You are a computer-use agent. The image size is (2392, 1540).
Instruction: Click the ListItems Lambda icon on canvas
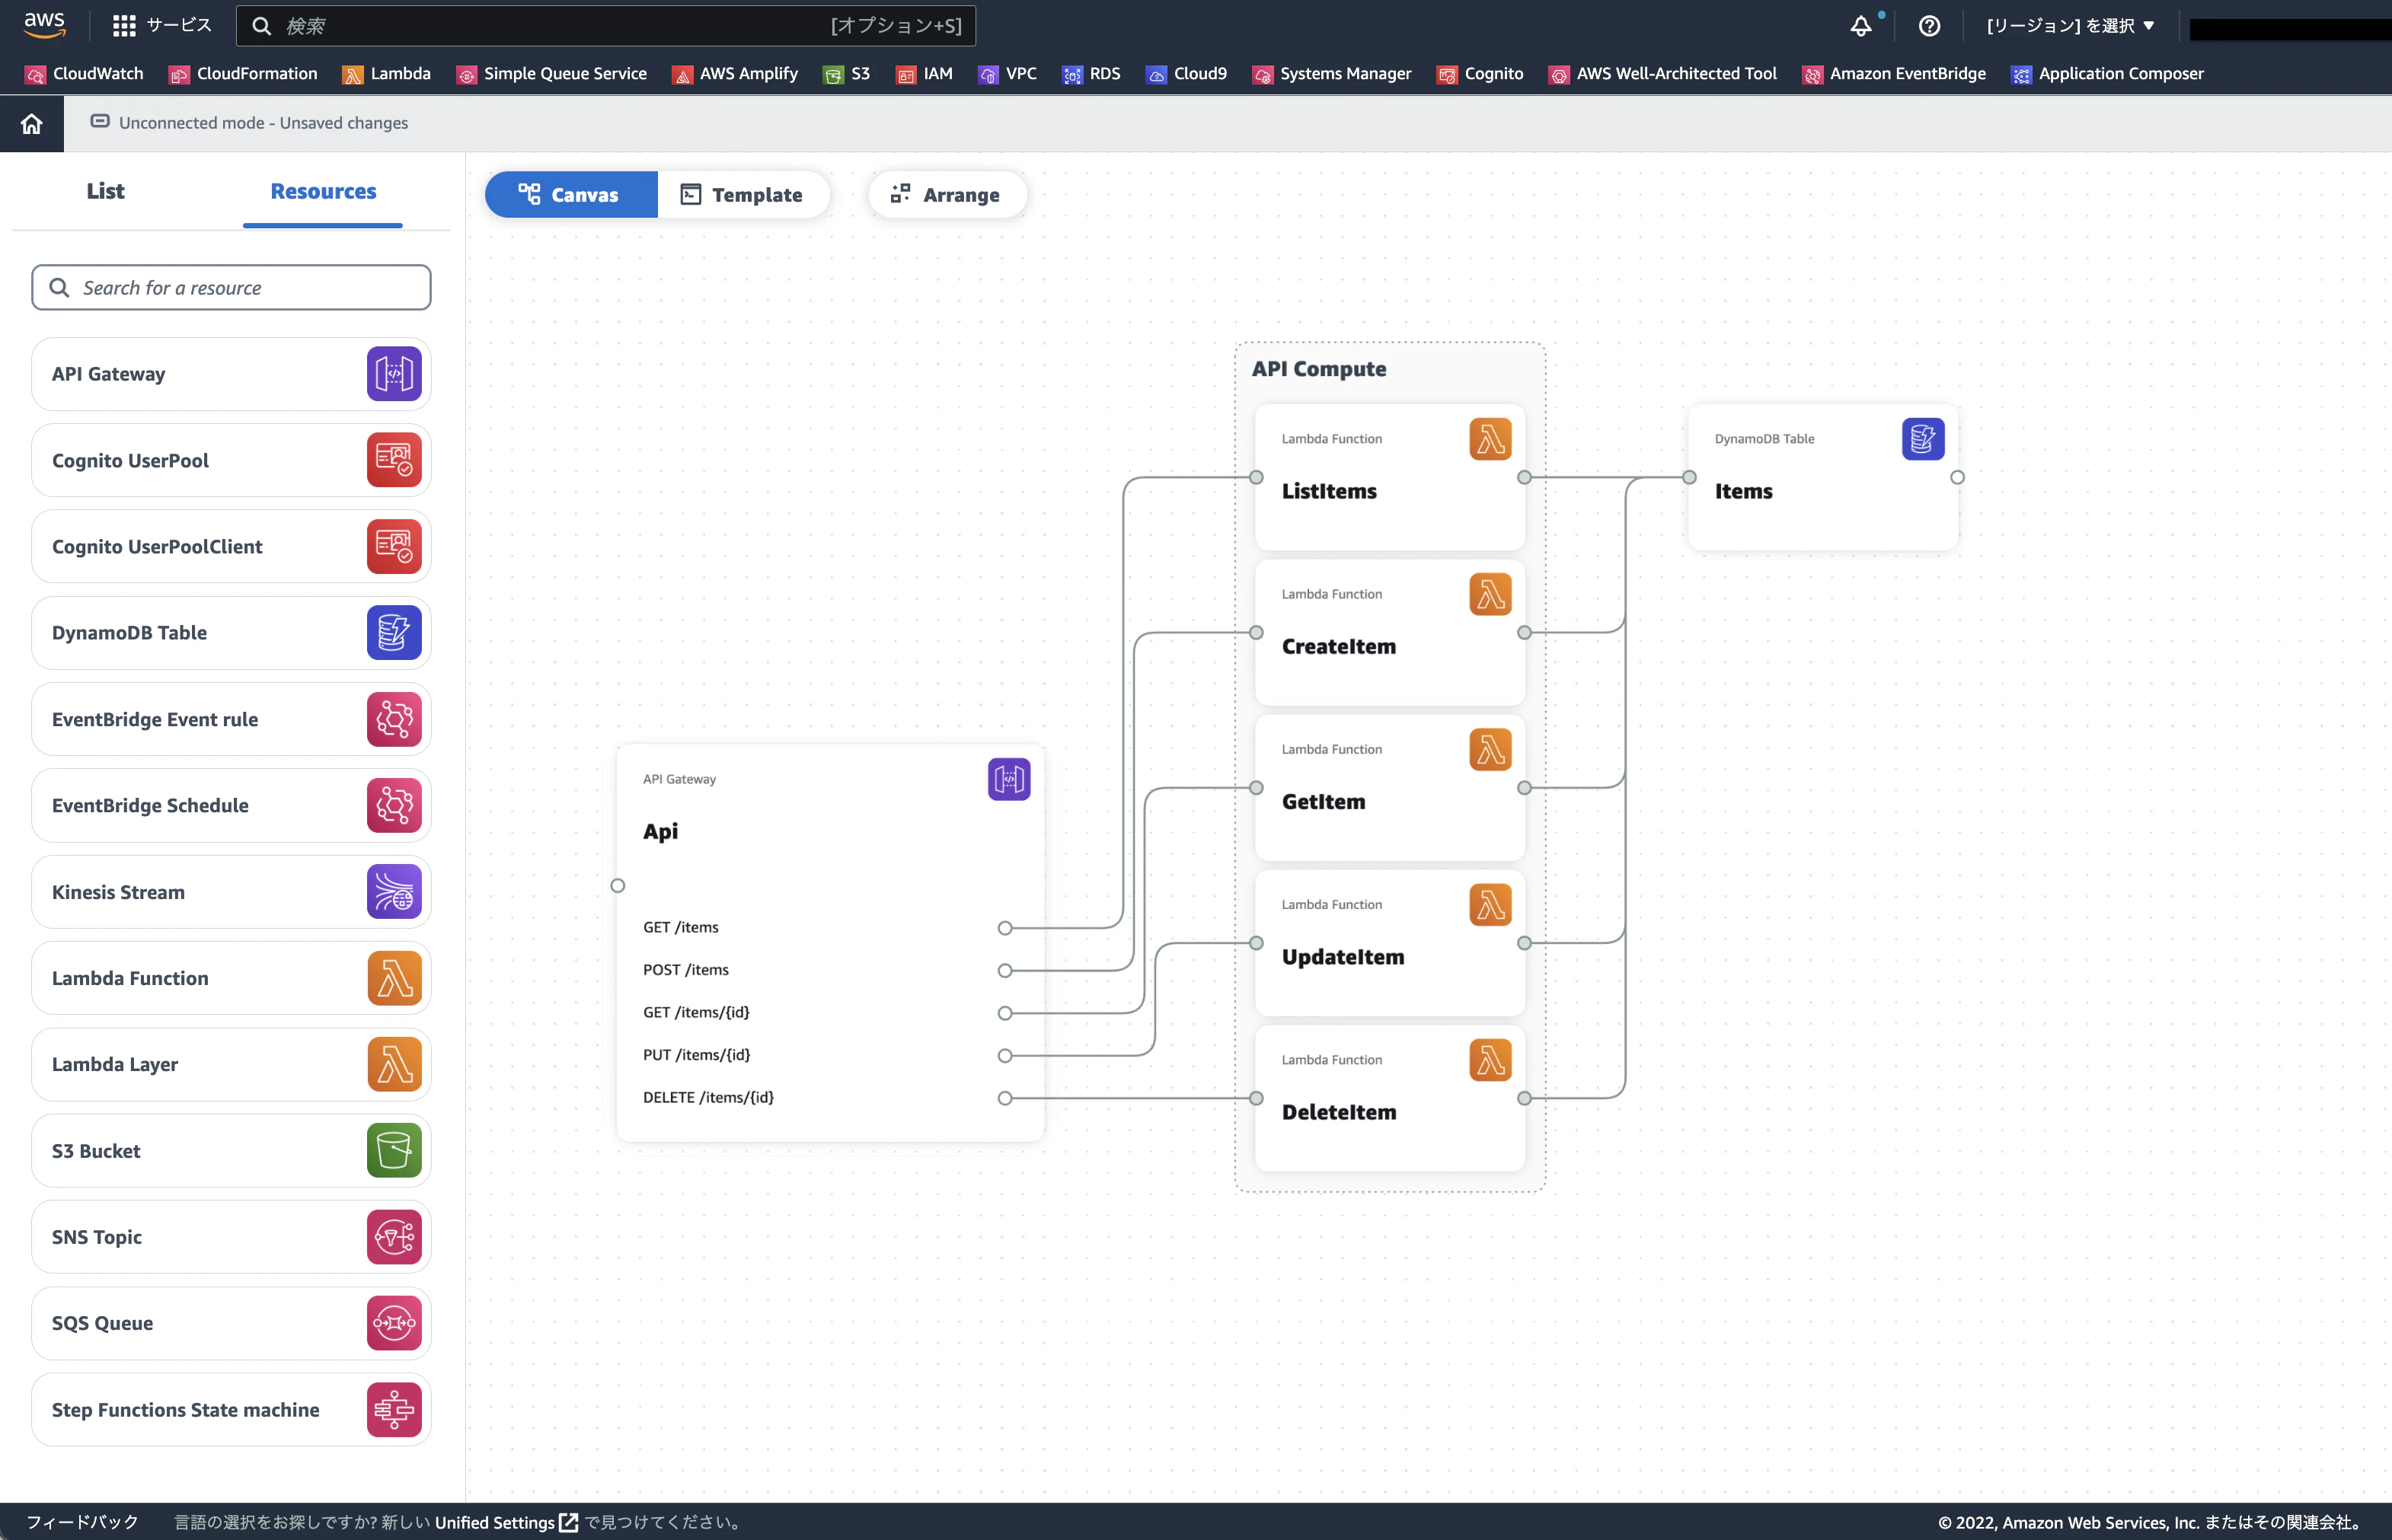pos(1490,439)
